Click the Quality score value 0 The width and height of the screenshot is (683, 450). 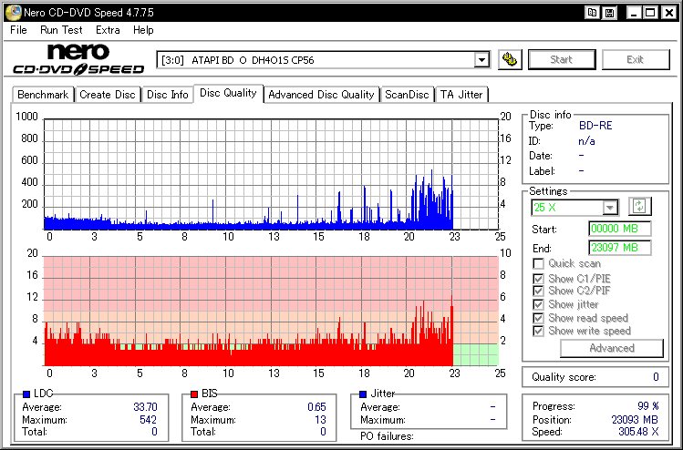656,377
